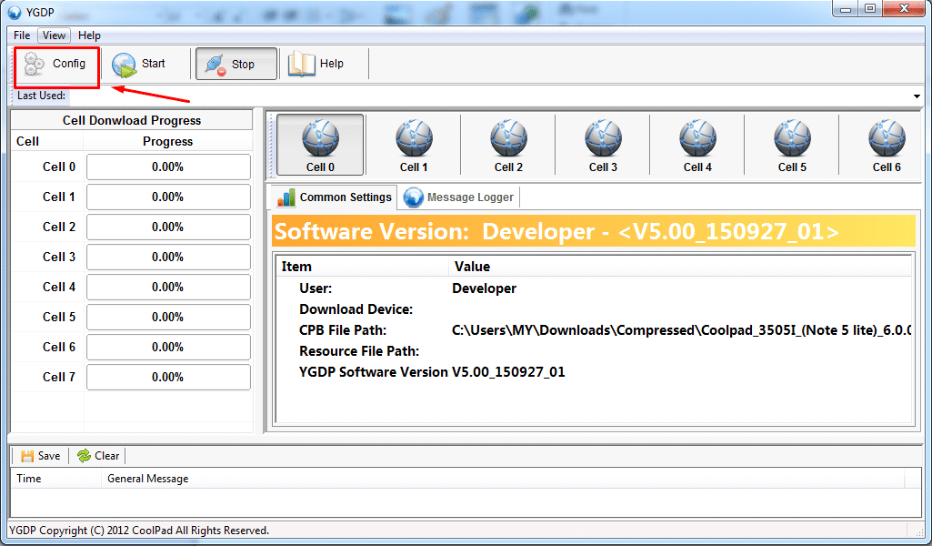Screen dimensions: 932x546
Task: Click the Developer value
Action: 484,288
